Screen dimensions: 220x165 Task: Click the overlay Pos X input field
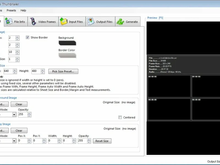pos(23,141)
